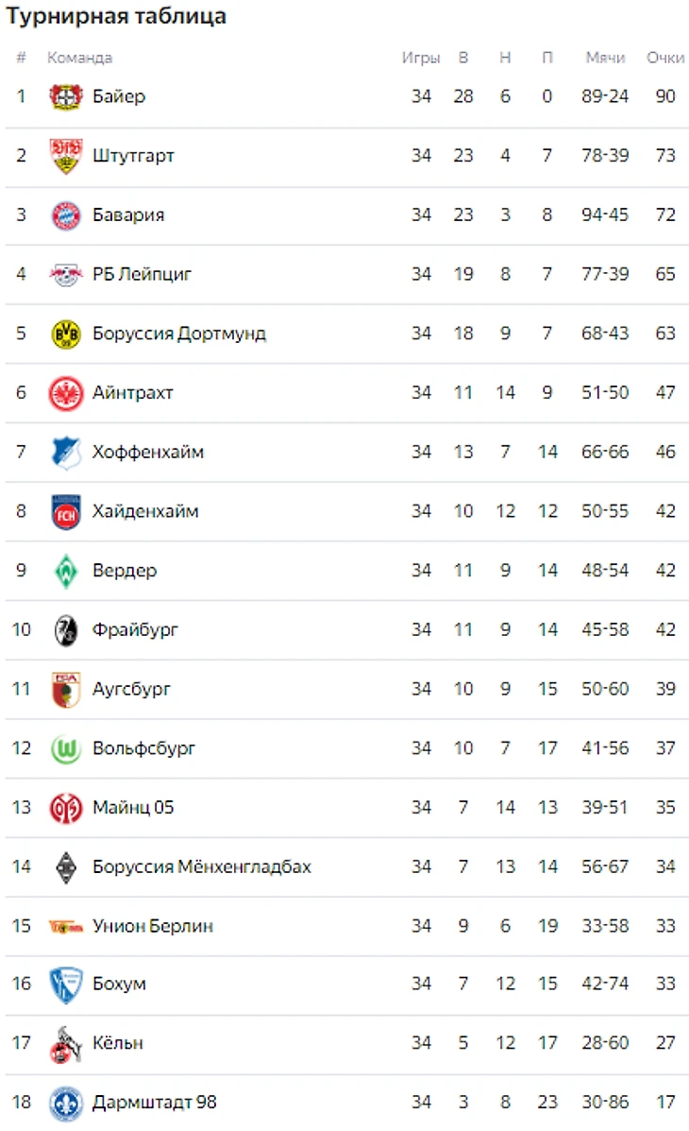This screenshot has width=689, height=1131.
Task: Click the Bayer Leverkusen club logo
Action: click(66, 96)
